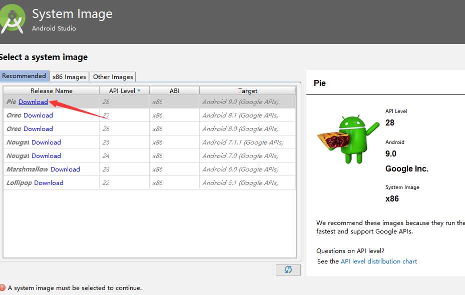Click the Release Name column header
465x295 pixels.
[51, 90]
